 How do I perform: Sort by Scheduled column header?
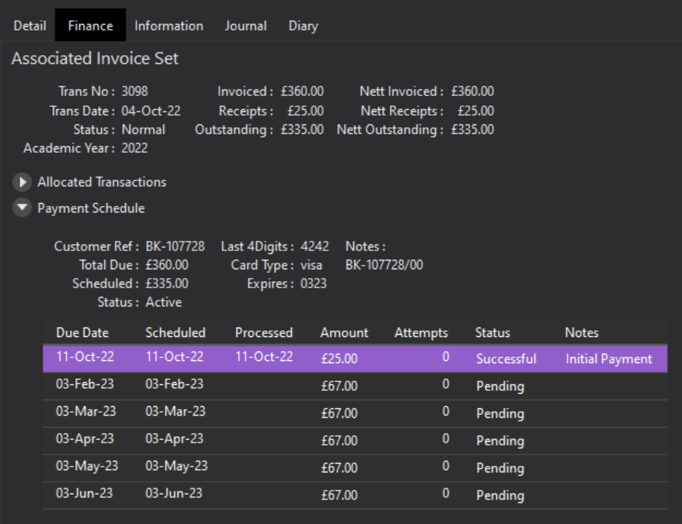(175, 333)
